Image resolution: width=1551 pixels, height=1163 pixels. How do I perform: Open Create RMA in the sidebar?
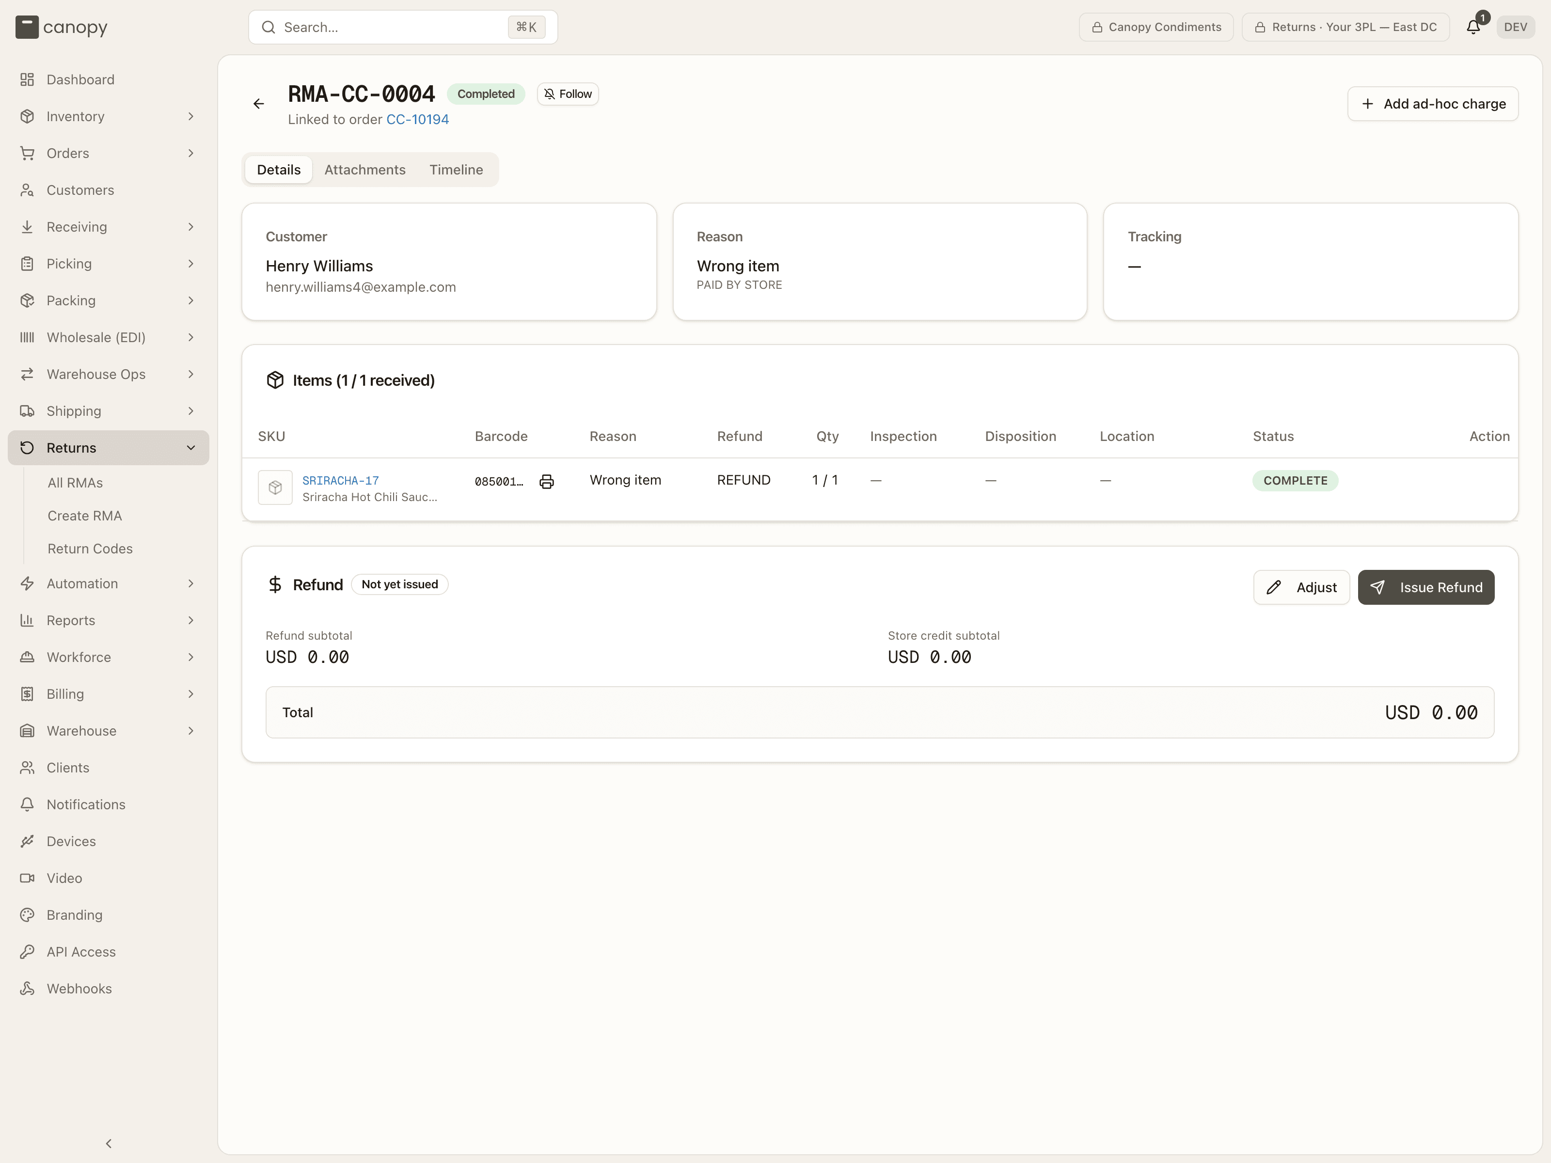click(85, 515)
